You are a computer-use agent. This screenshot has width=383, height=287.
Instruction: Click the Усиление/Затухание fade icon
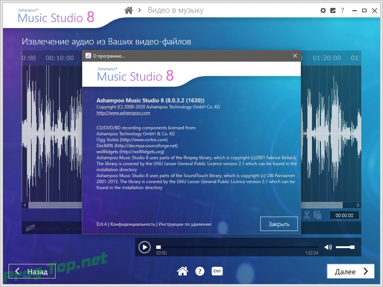pyautogui.click(x=30, y=228)
